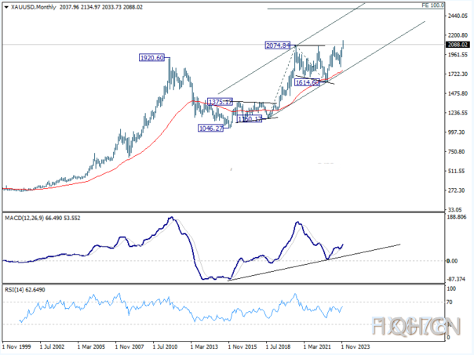Click the 1 Nov 1999 date label

16,346
